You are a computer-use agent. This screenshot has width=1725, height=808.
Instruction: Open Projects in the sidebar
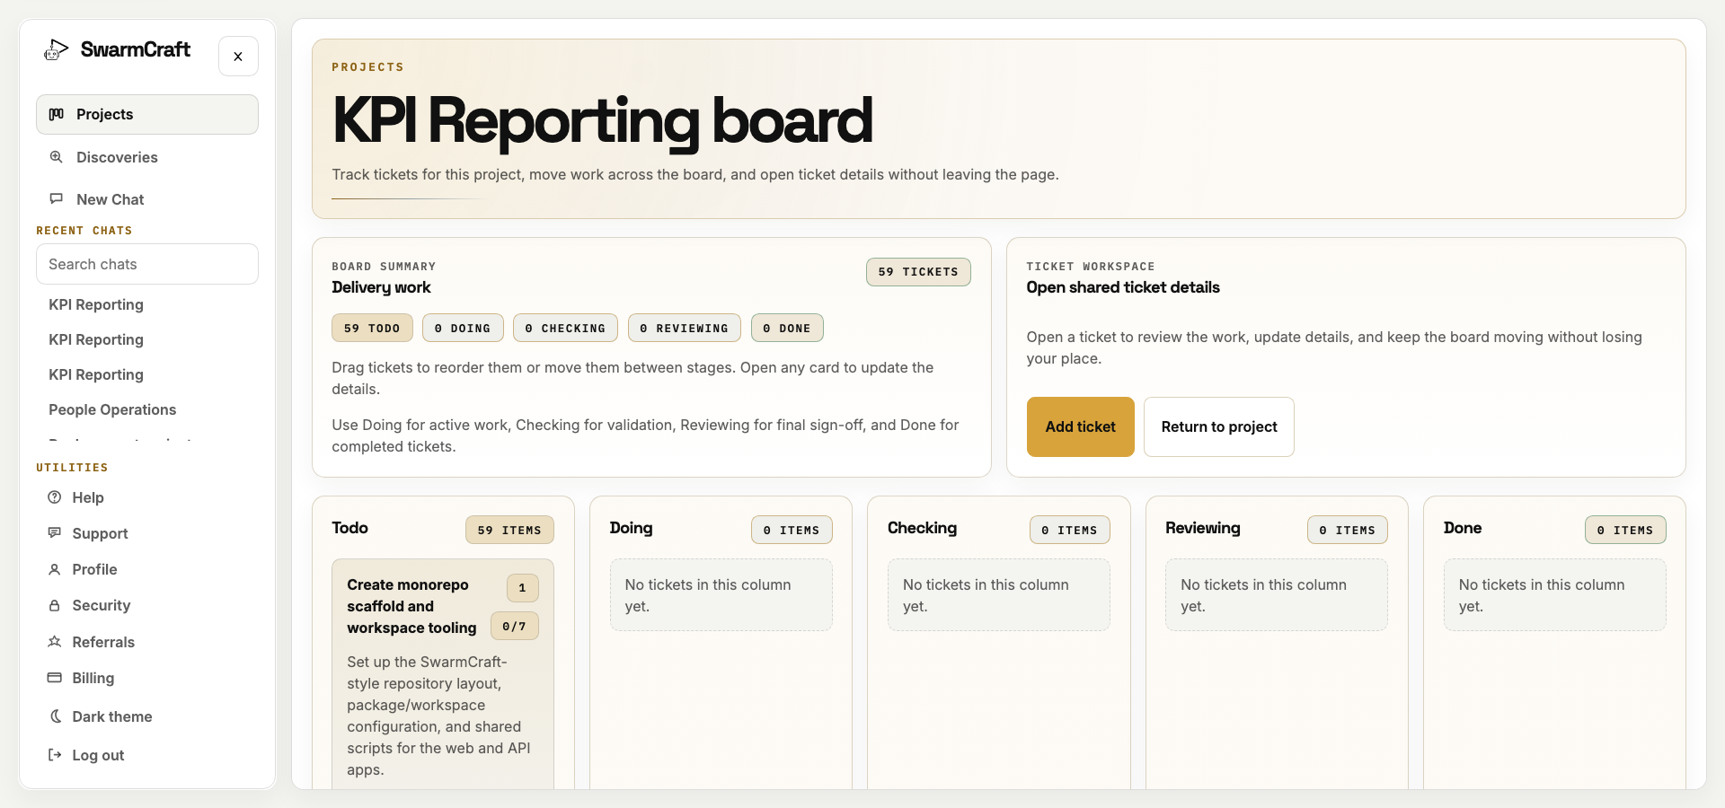[x=147, y=114]
